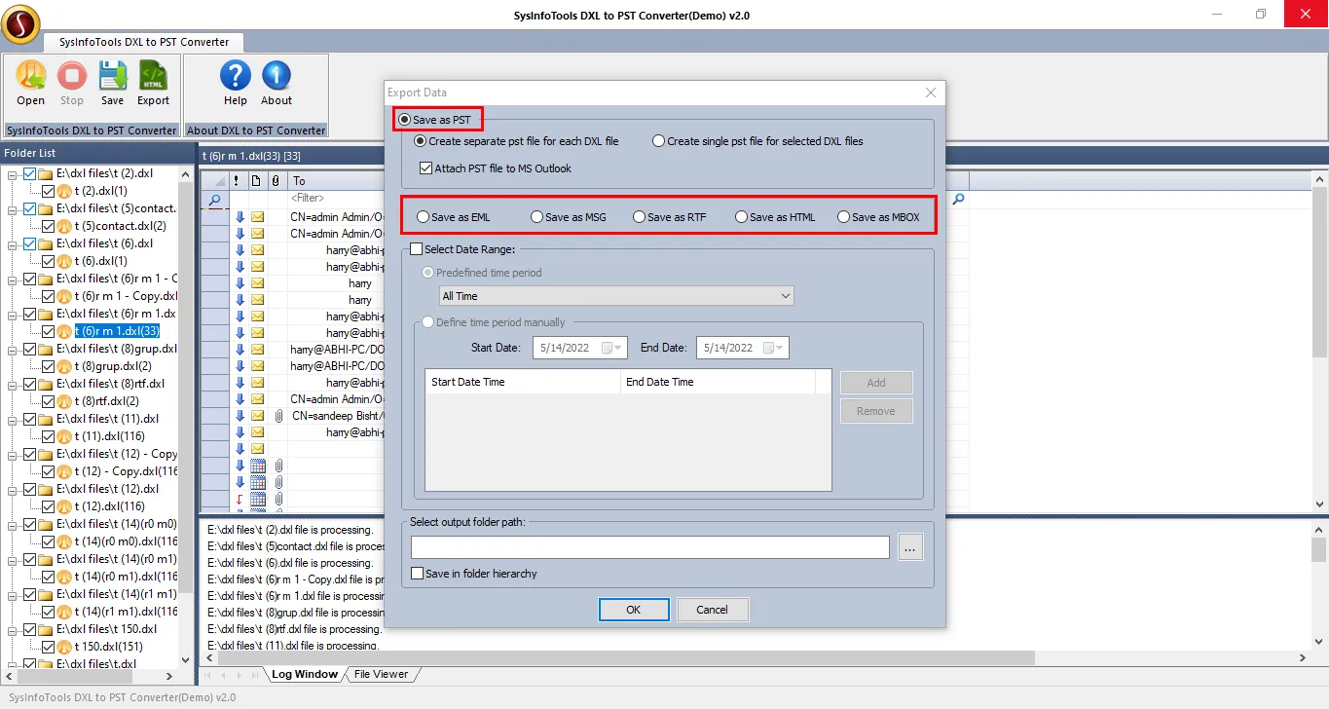This screenshot has height=709, width=1329.
Task: Select t (6)r m 1.dxl(33) in folder tree
Action: [117, 331]
